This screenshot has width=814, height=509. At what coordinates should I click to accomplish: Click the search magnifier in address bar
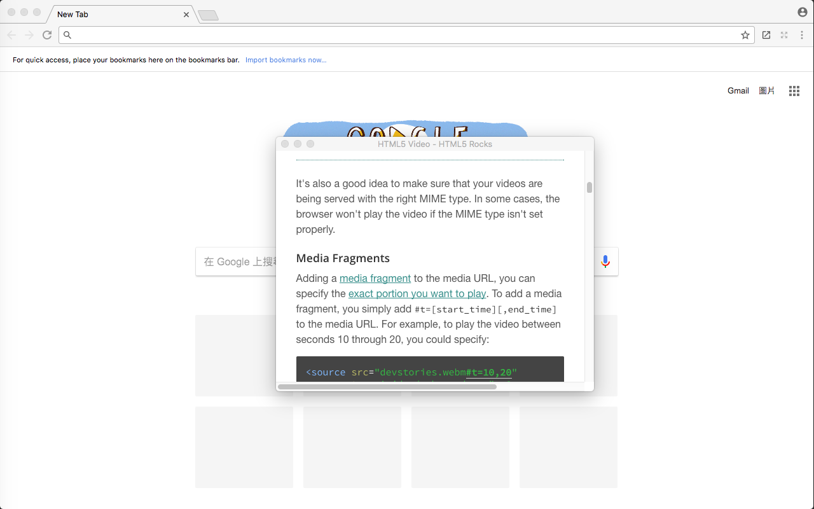click(x=67, y=35)
